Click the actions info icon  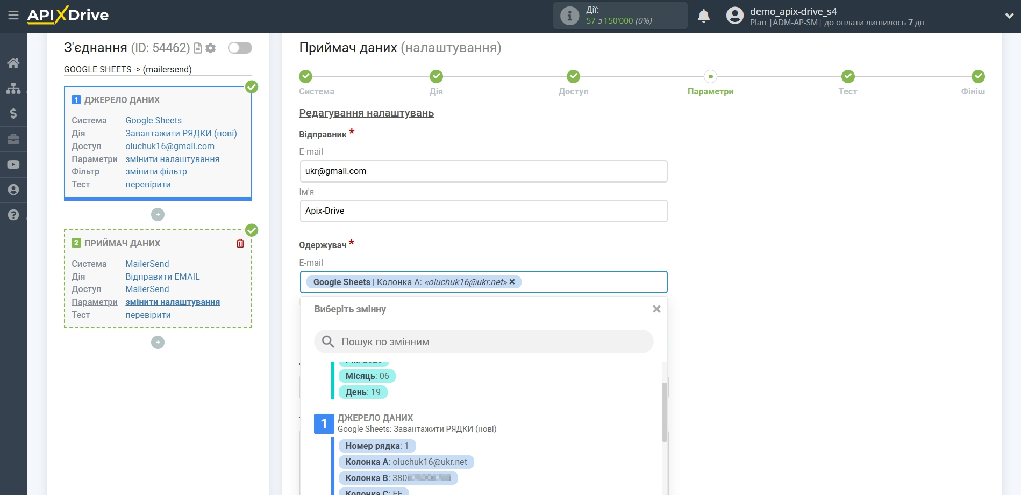click(569, 16)
